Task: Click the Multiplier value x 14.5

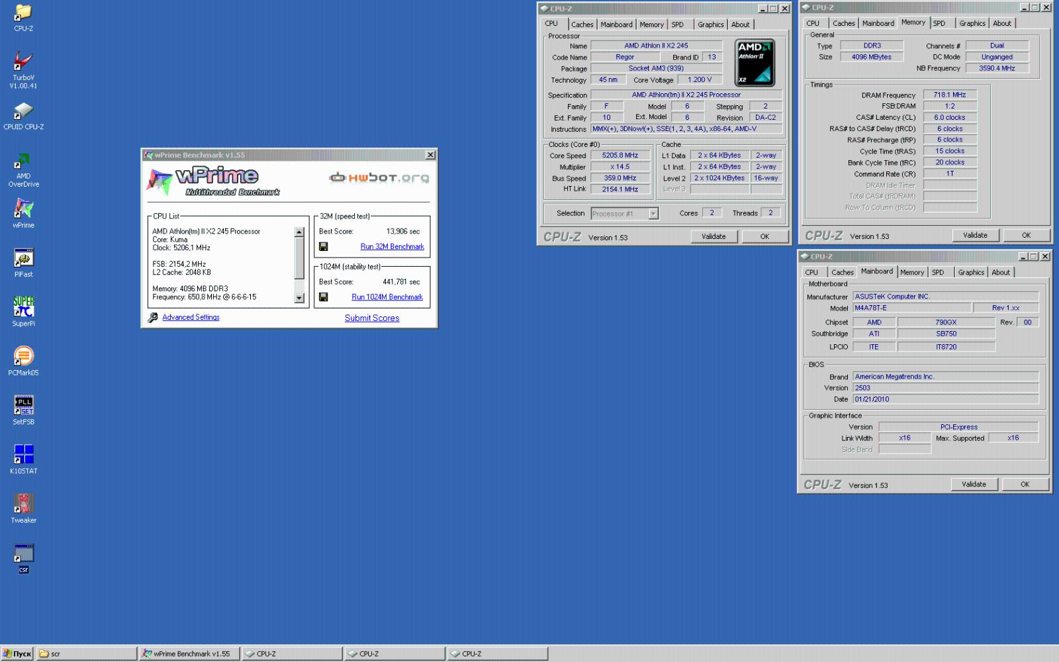Action: coord(620,167)
